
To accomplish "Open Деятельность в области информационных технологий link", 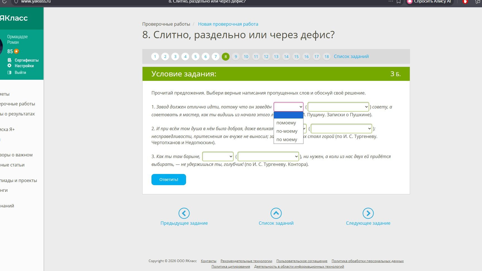I will (x=299, y=267).
